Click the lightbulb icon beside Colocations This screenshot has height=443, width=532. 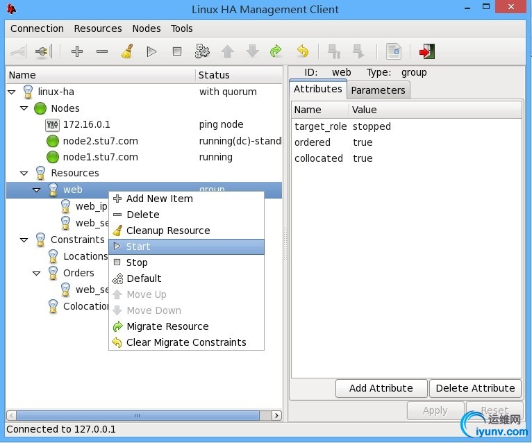pos(53,306)
